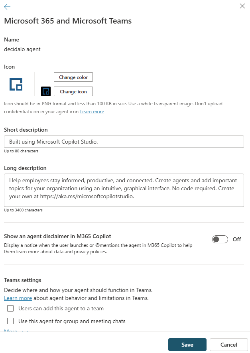Click the Change icon button
This screenshot has height=353, width=250.
[x=73, y=92]
